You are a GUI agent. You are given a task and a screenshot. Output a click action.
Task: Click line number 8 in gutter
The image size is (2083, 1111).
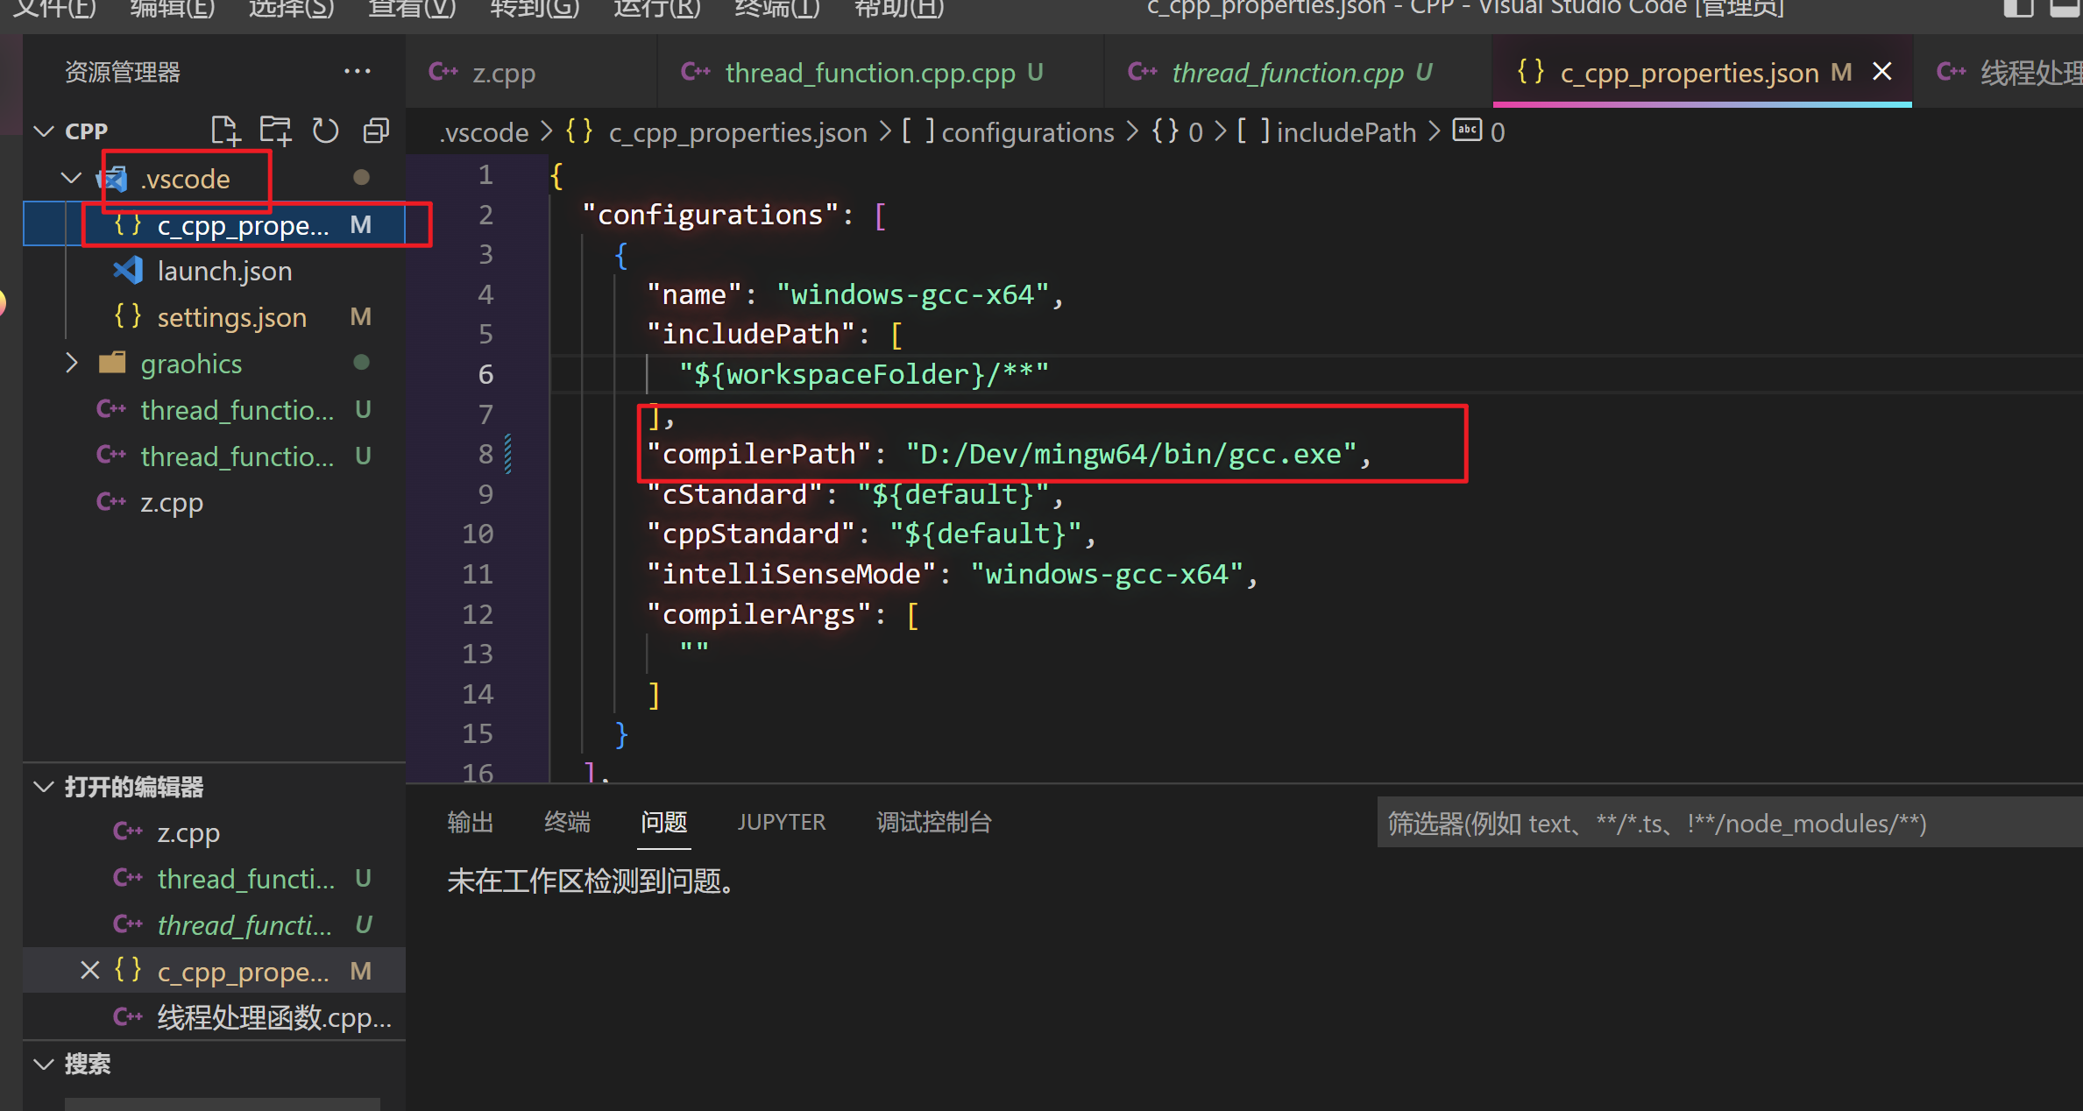pyautogui.click(x=485, y=454)
